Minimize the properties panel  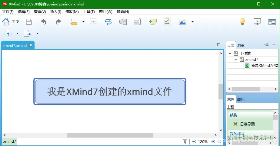point(273,99)
